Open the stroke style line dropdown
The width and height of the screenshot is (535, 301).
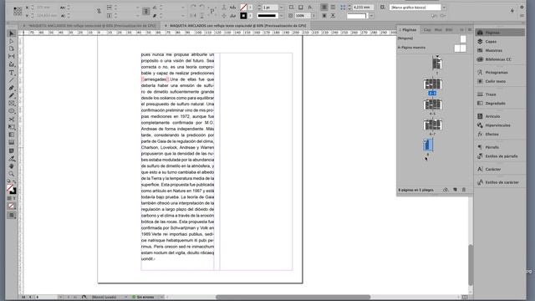click(281, 16)
